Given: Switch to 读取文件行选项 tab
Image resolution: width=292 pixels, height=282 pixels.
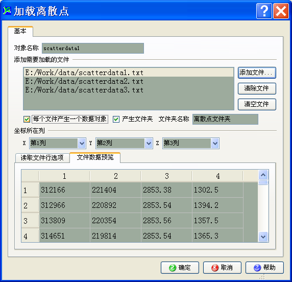Looking at the screenshot, I should coord(42,158).
